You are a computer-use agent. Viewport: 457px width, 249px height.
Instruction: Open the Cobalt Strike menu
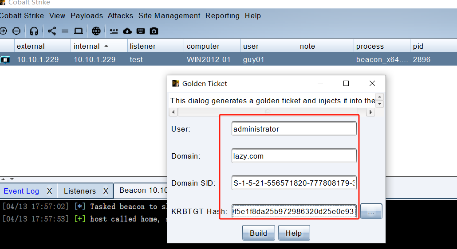coord(22,16)
